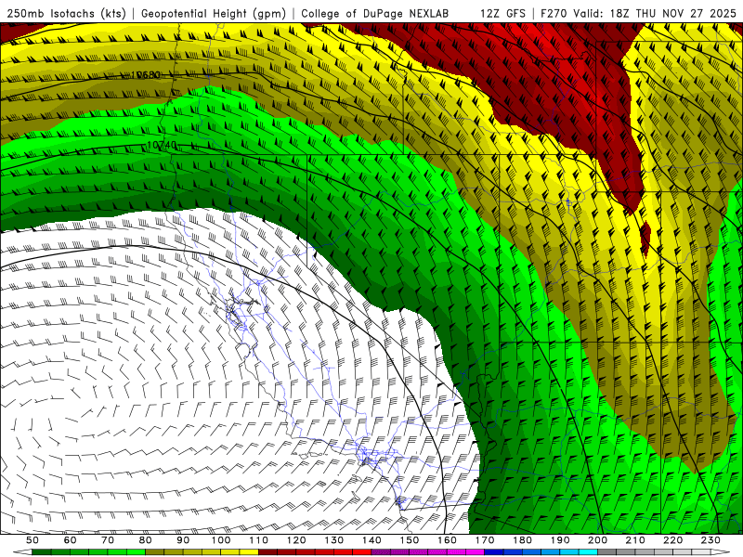The image size is (743, 557).
Task: Click the 170 value on the color scale
Action: (x=485, y=540)
